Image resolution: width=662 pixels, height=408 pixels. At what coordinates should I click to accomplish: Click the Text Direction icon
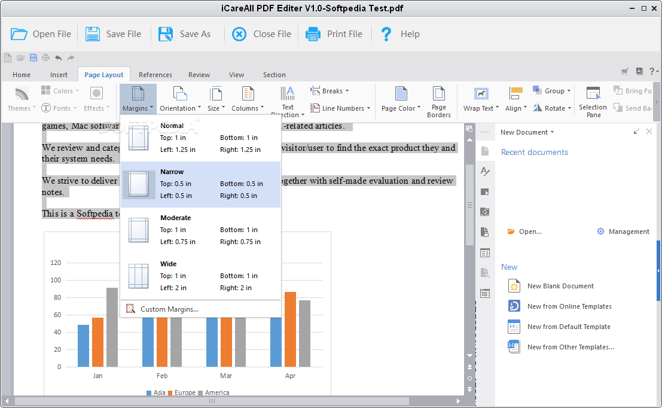[x=288, y=93]
